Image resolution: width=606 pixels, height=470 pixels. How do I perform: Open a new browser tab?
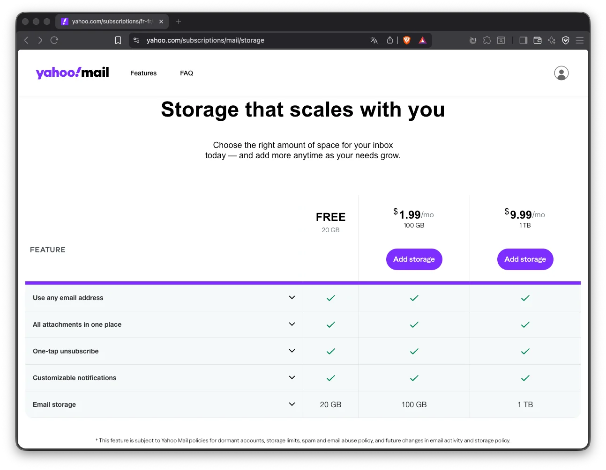click(x=179, y=22)
